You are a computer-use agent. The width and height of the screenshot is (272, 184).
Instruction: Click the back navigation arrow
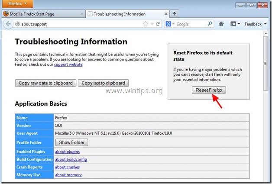pos(8,24)
